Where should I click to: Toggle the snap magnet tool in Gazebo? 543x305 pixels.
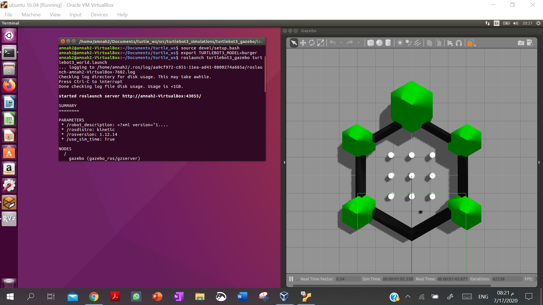(459, 43)
